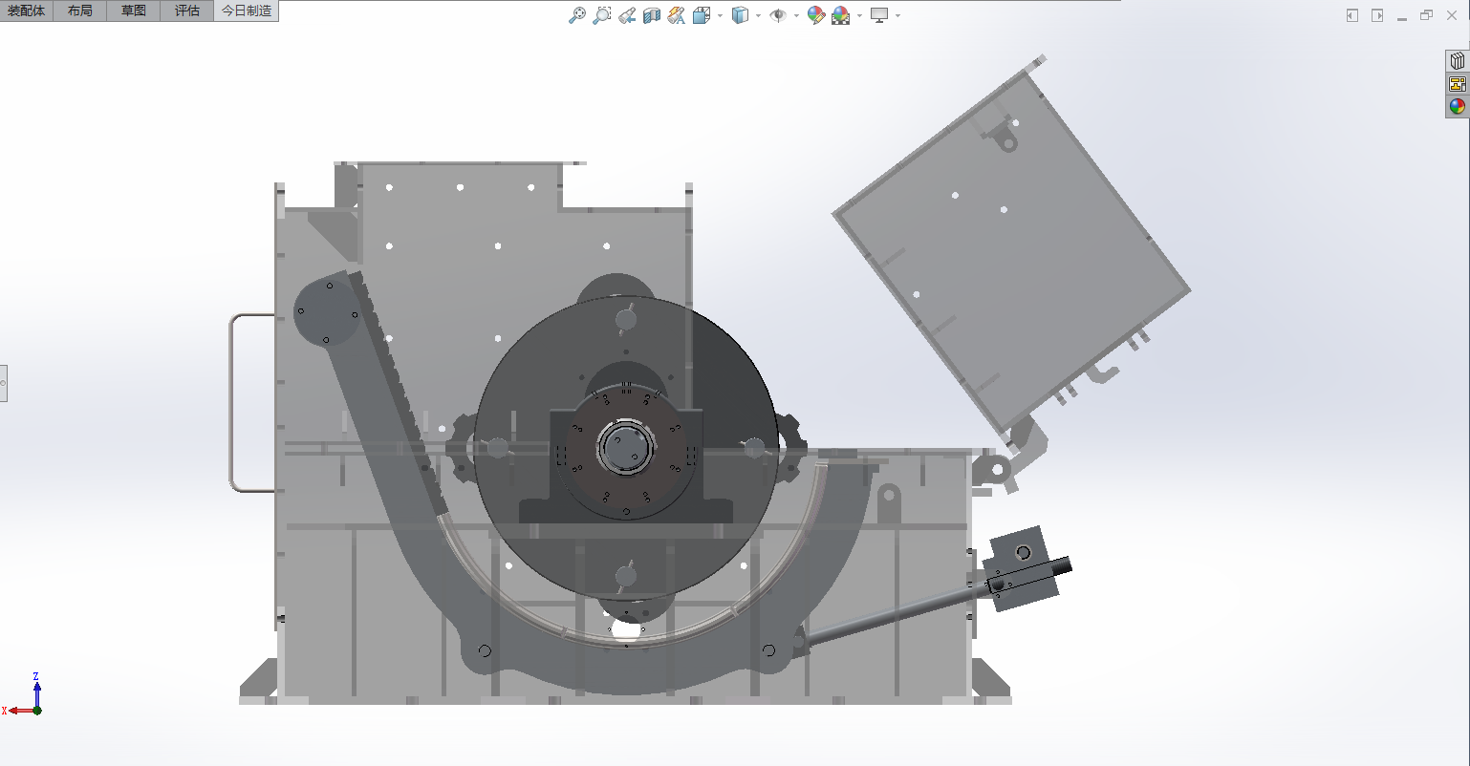This screenshot has height=766, width=1470.
Task: Restore down the document window
Action: pos(1427,15)
